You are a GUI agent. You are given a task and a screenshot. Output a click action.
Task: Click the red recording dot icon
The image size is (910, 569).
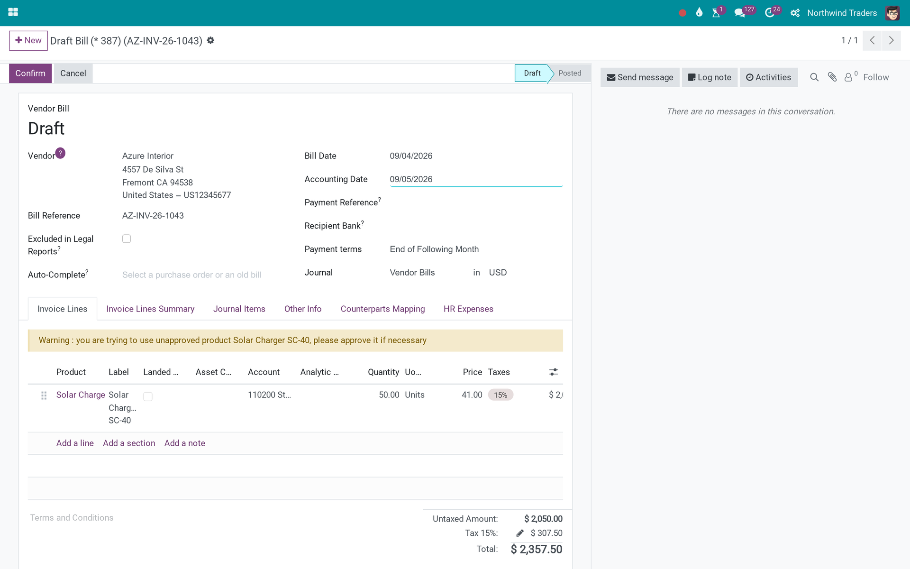[x=682, y=13]
